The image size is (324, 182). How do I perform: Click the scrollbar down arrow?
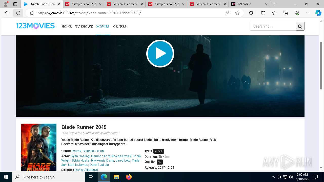pyautogui.click(x=321, y=168)
